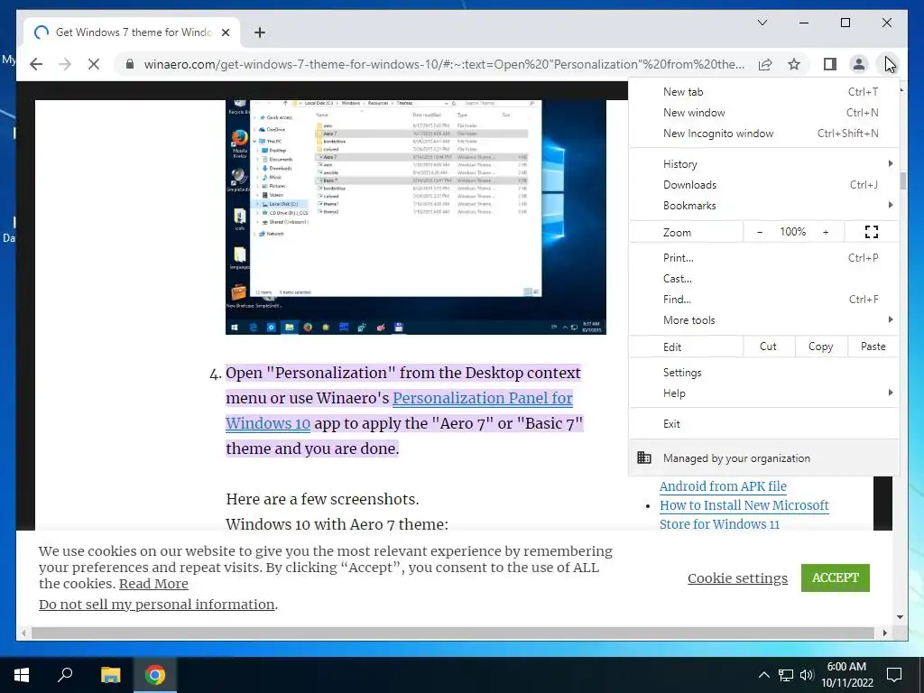Click the File Explorer screenshot image

click(416, 217)
